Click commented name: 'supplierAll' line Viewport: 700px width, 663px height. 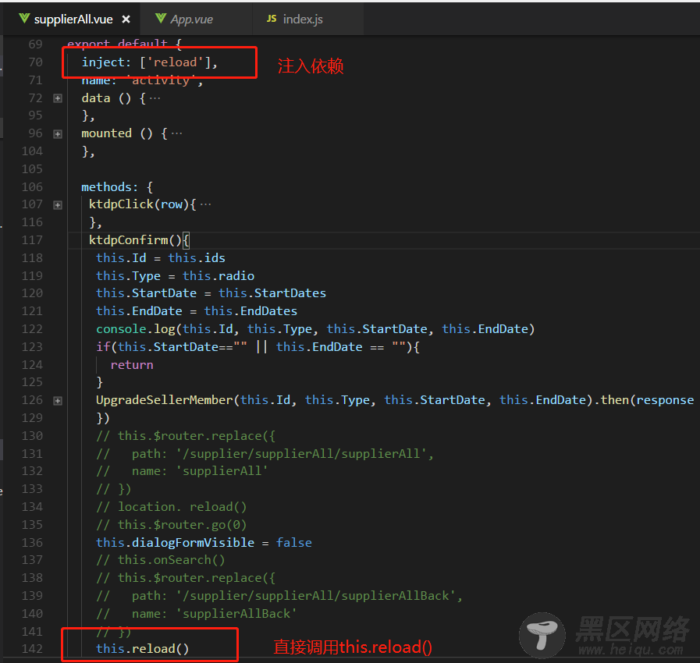(182, 471)
